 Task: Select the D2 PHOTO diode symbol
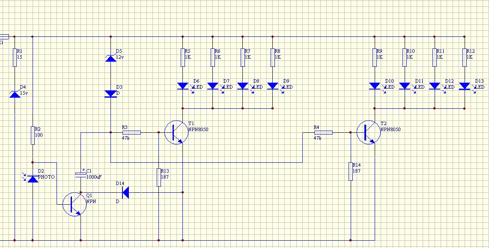(x=33, y=179)
